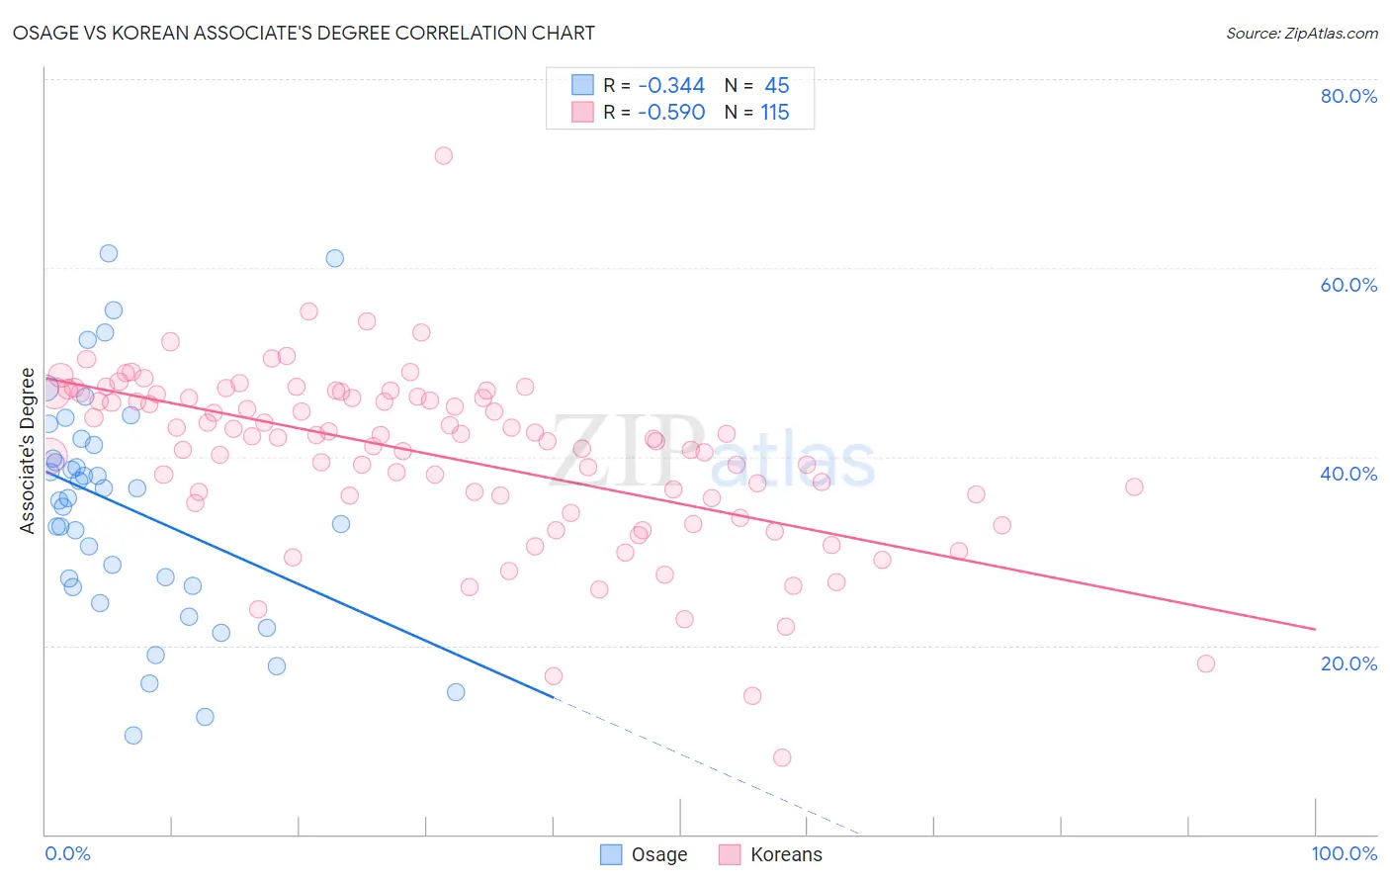Click the lowest blue point near 10%

133,735
